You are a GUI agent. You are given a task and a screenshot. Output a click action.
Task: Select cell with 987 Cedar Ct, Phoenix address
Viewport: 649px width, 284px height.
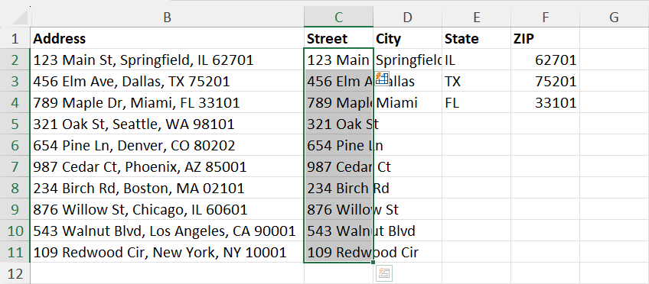(167, 166)
